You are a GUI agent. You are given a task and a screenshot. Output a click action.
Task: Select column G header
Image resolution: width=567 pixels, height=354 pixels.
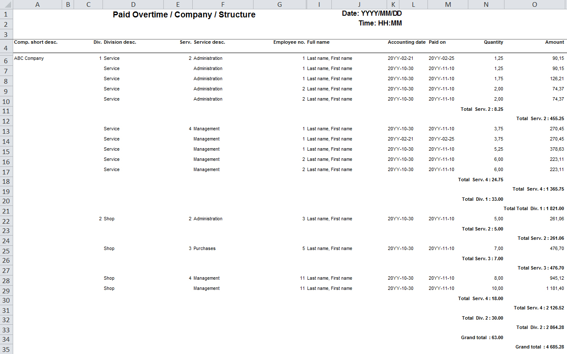pos(279,5)
